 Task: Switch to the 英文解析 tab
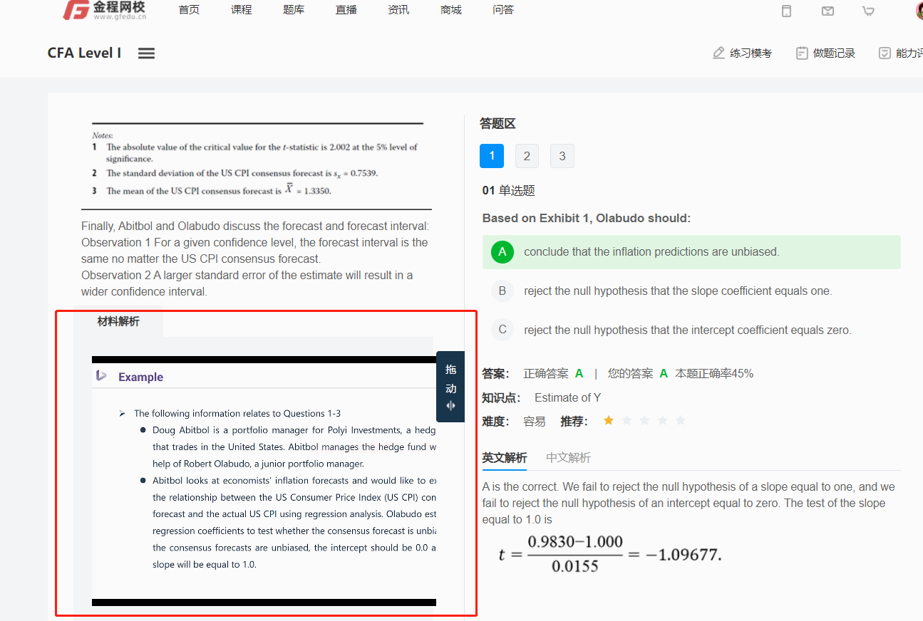click(505, 458)
